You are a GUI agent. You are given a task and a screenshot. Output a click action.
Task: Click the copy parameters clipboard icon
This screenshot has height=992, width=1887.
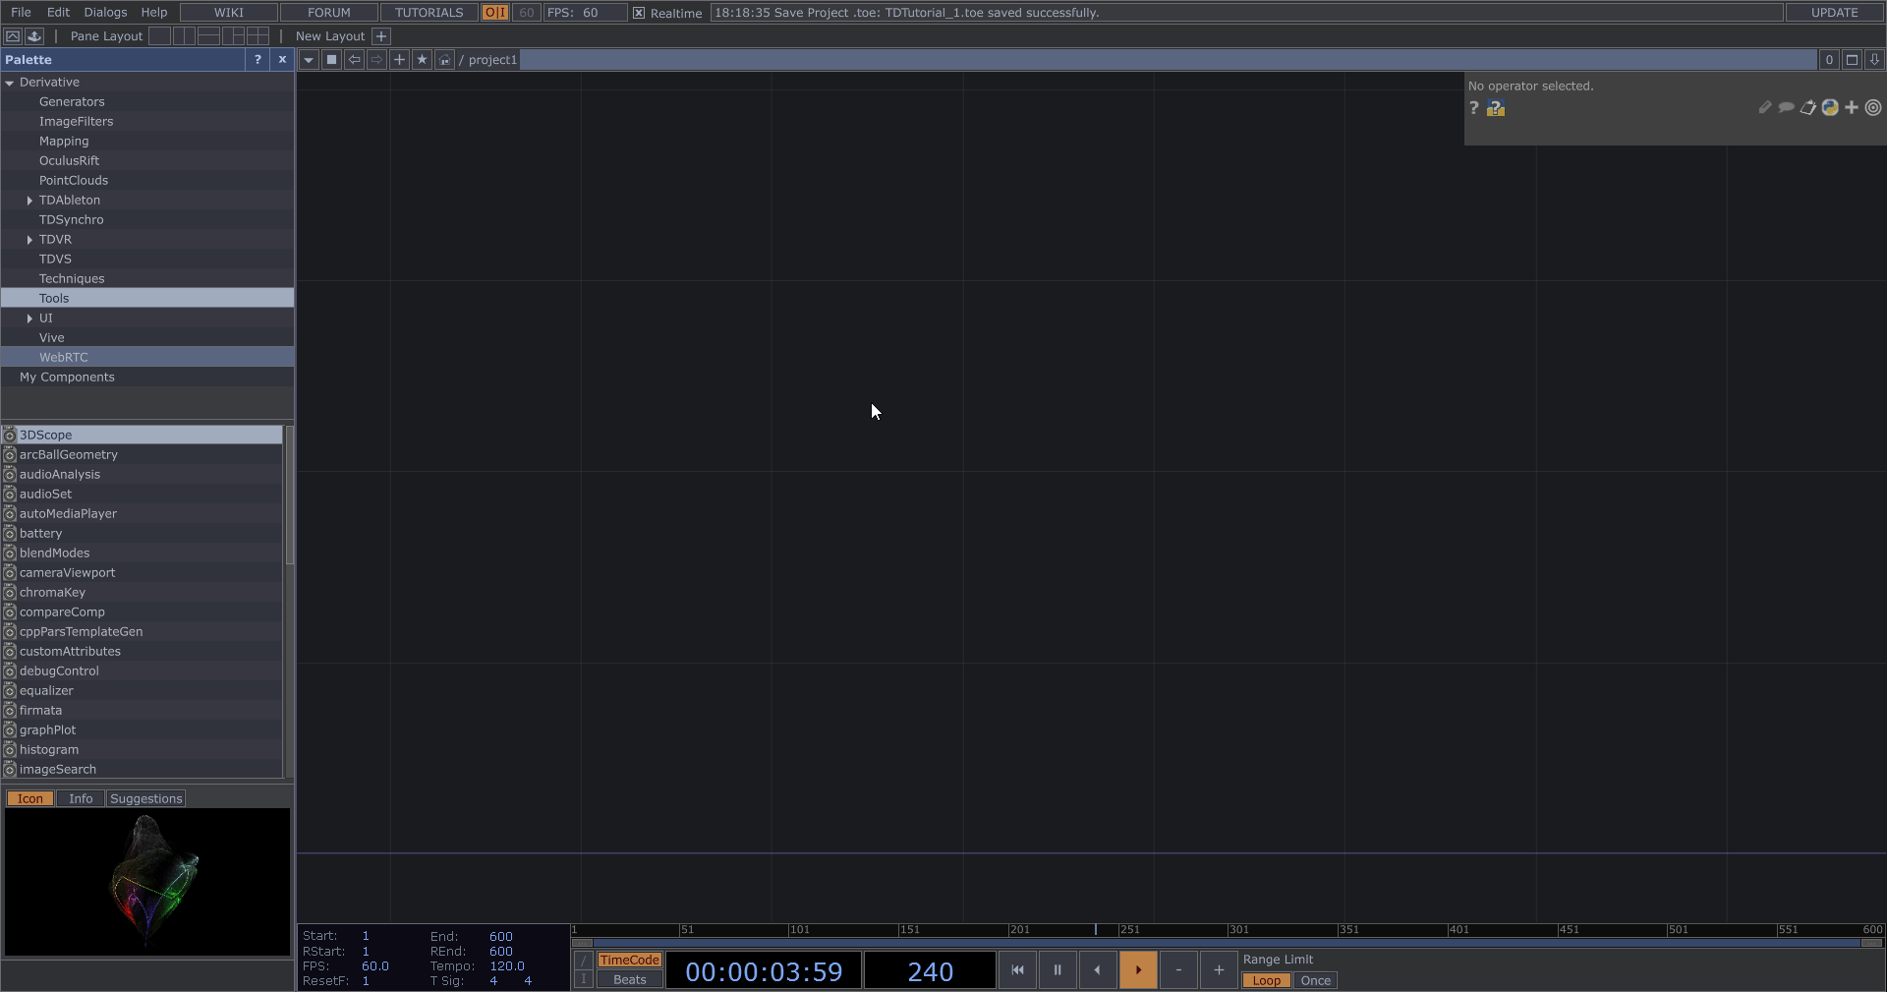1807,108
